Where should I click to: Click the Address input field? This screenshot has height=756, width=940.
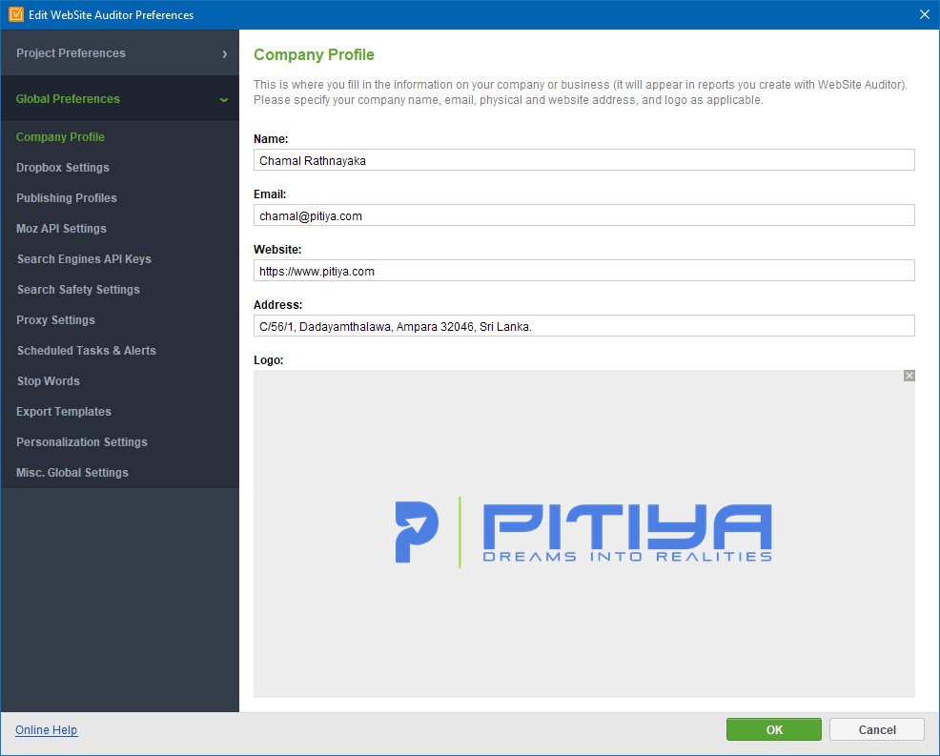[x=583, y=325]
